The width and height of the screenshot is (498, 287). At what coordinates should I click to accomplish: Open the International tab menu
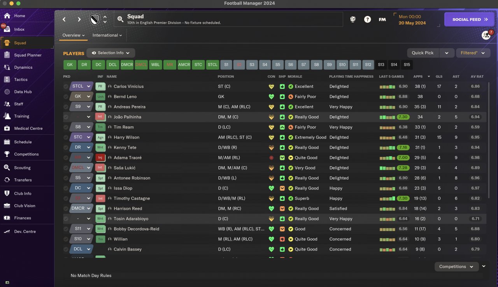pos(107,35)
